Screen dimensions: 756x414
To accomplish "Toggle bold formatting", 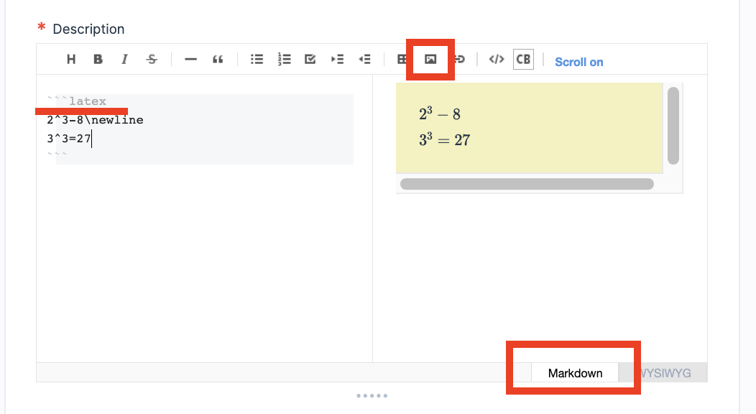I will pyautogui.click(x=98, y=59).
